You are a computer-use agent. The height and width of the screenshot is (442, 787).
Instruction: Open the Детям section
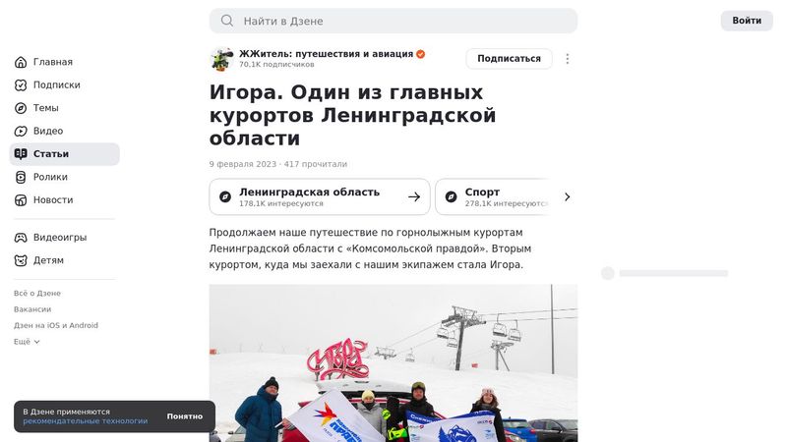click(x=64, y=260)
